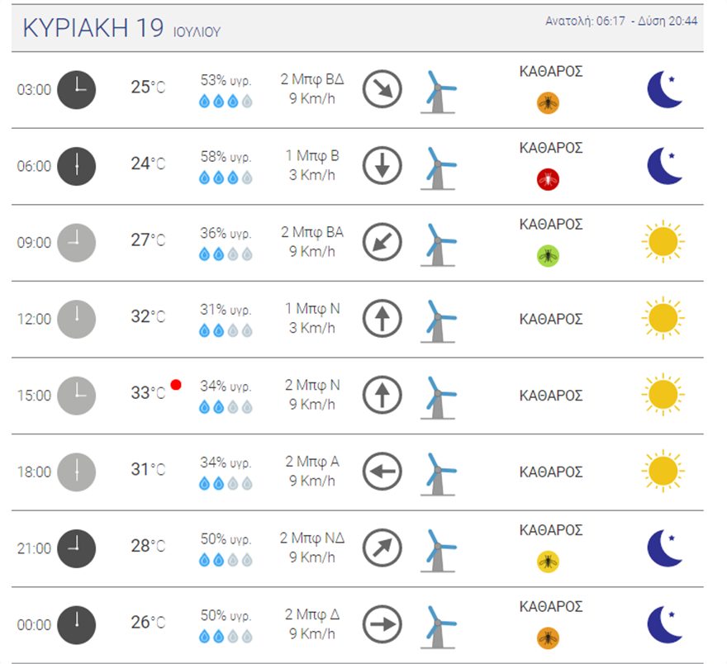Screen dimensions: 727x664
Task: Click the sun icon at 18:00
Action: [x=663, y=472]
